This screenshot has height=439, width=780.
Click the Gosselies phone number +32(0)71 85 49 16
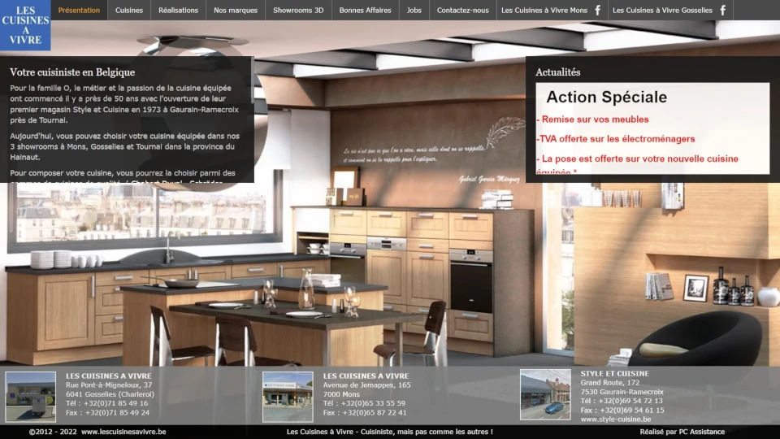(x=115, y=403)
